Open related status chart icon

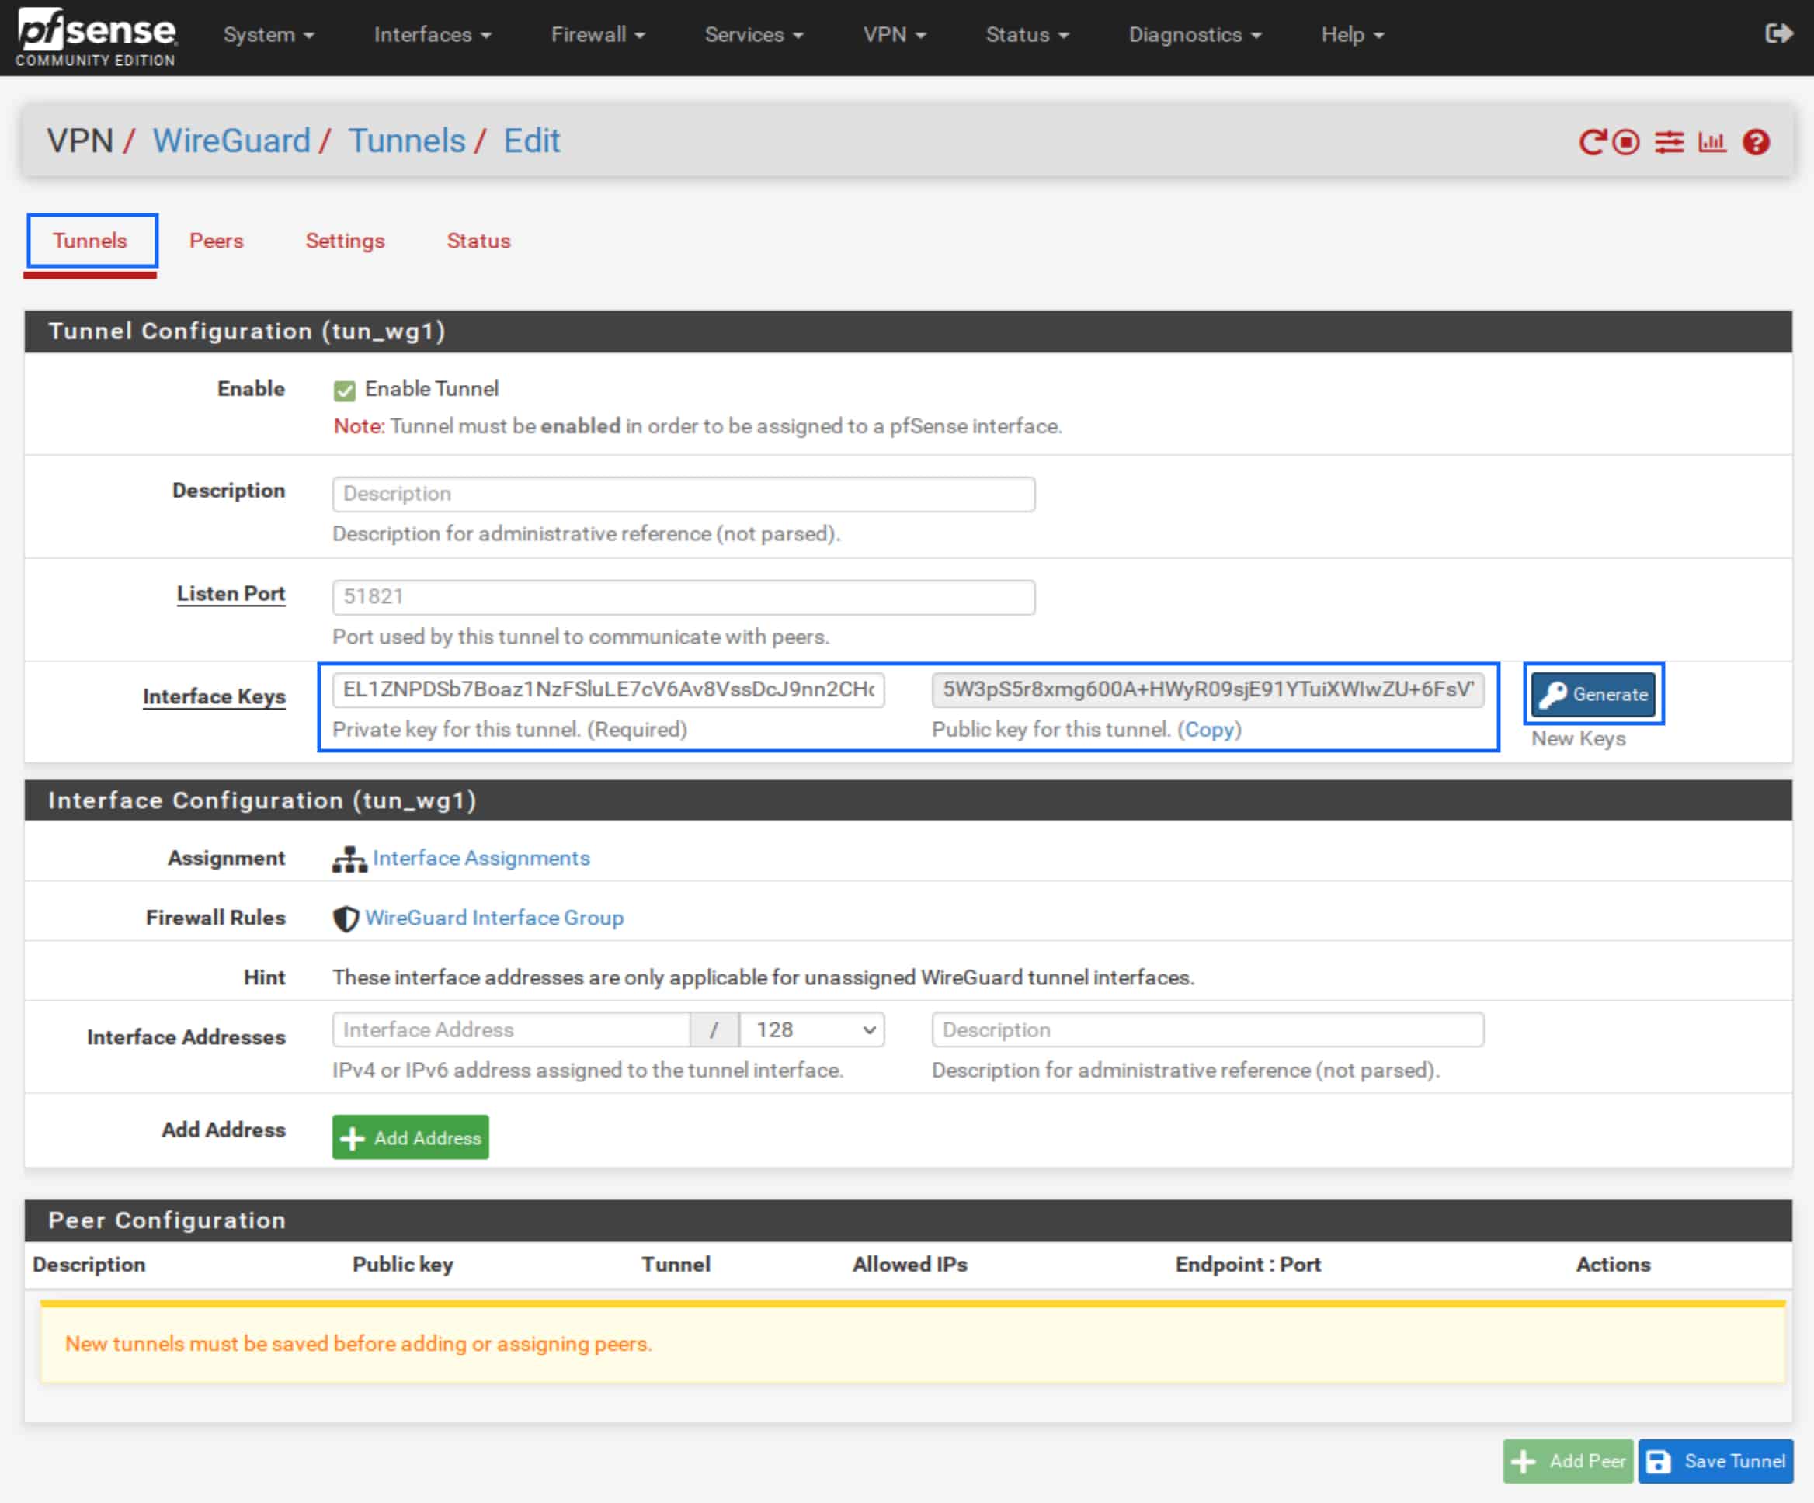[1712, 143]
